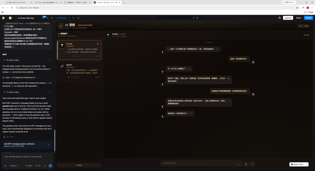Viewport: 315px width, 171px height.
Task: Publish the project
Action: click(308, 18)
